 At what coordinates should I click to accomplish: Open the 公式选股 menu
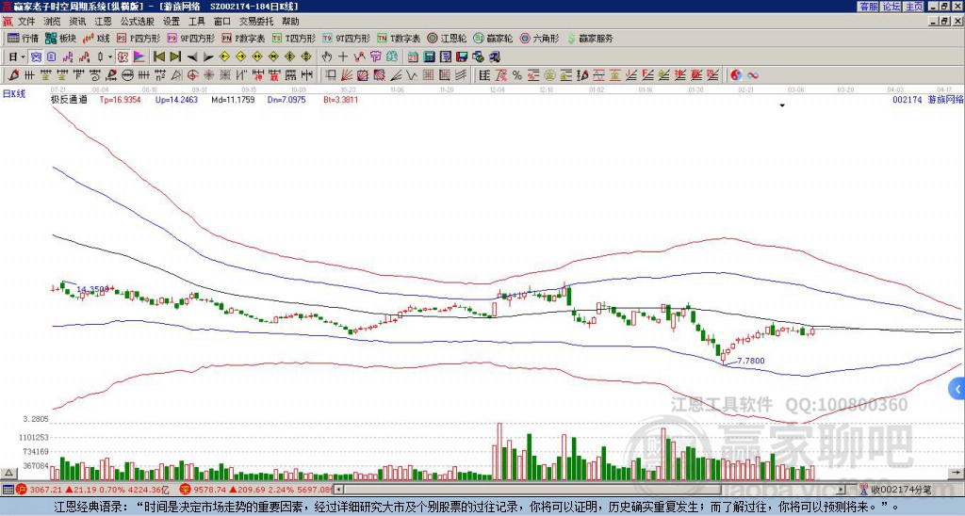pyautogui.click(x=138, y=22)
